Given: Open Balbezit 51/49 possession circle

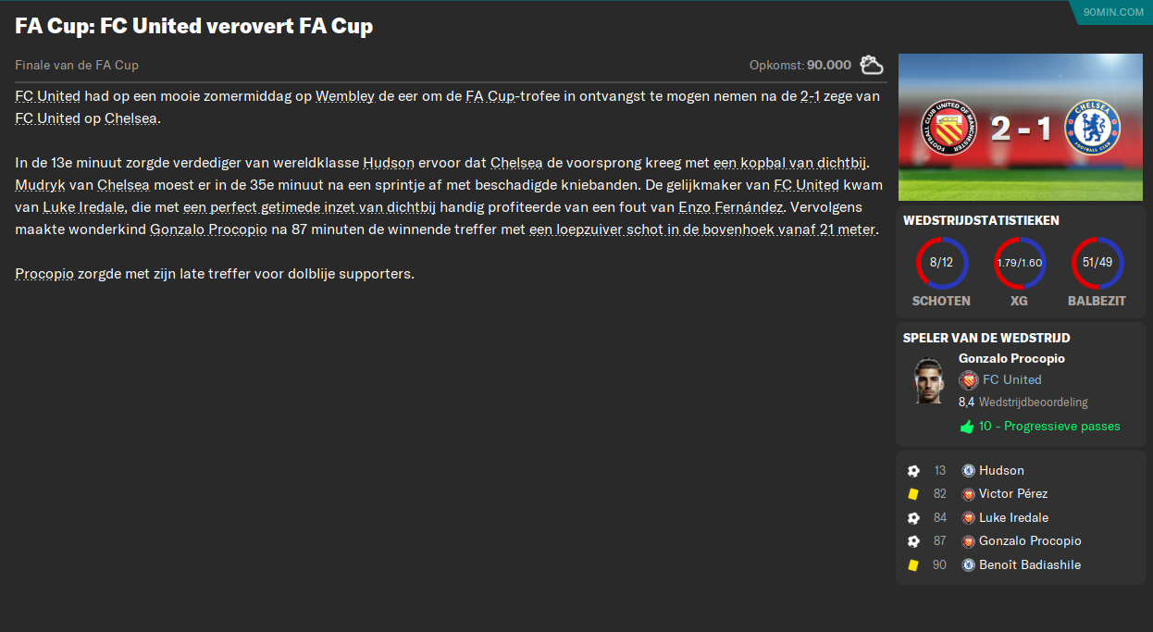Looking at the screenshot, I should (1097, 263).
